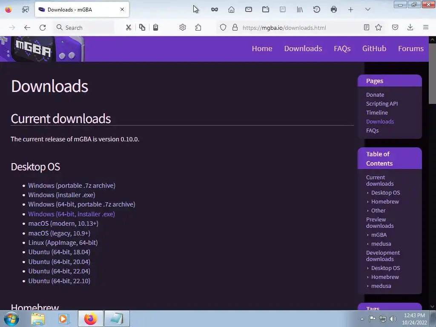436x327 pixels.
Task: Toggle reader view icon in the address bar
Action: pos(367,27)
